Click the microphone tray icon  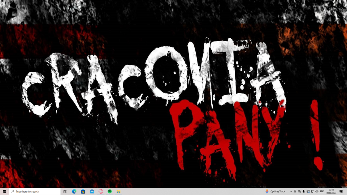click(304, 192)
